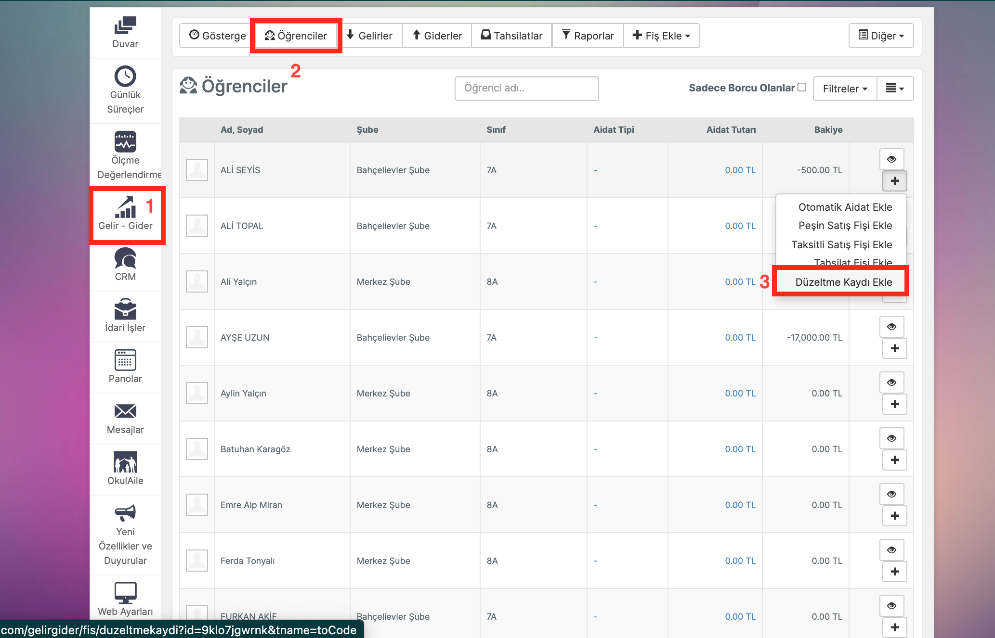This screenshot has height=638, width=995.
Task: Open İdari İşler briefcase icon
Action: click(x=125, y=309)
